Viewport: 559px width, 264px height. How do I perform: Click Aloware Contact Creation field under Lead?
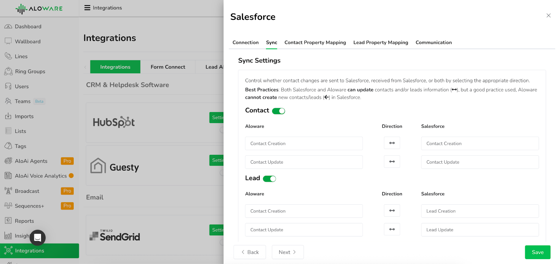[x=304, y=211]
